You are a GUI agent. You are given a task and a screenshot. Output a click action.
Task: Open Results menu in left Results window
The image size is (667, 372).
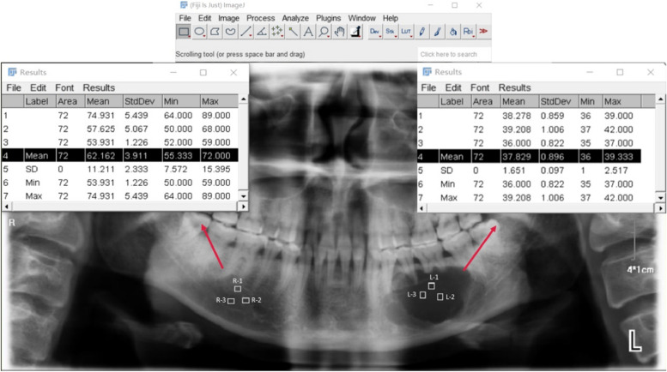(x=99, y=88)
